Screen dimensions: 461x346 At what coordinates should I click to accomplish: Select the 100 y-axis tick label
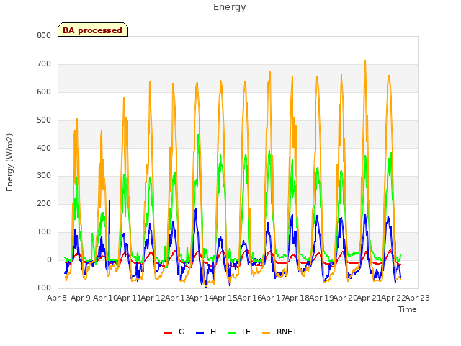click(44, 232)
